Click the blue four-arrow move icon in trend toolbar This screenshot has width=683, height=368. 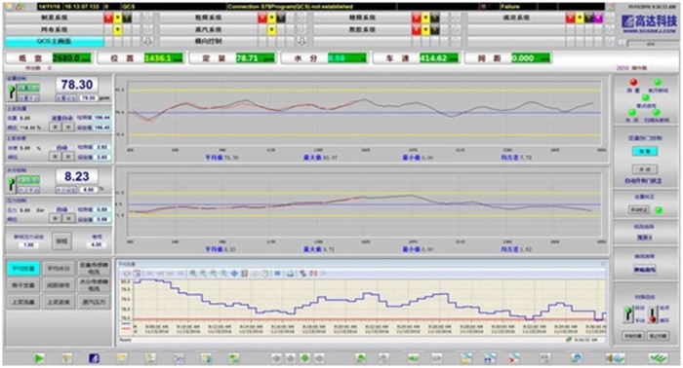[234, 274]
